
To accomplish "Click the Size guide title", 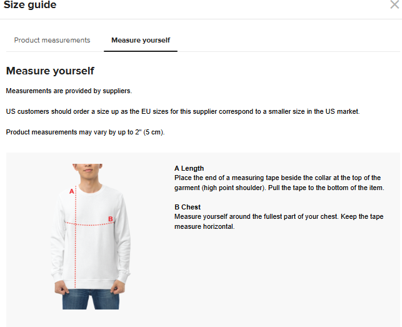I will [30, 4].
